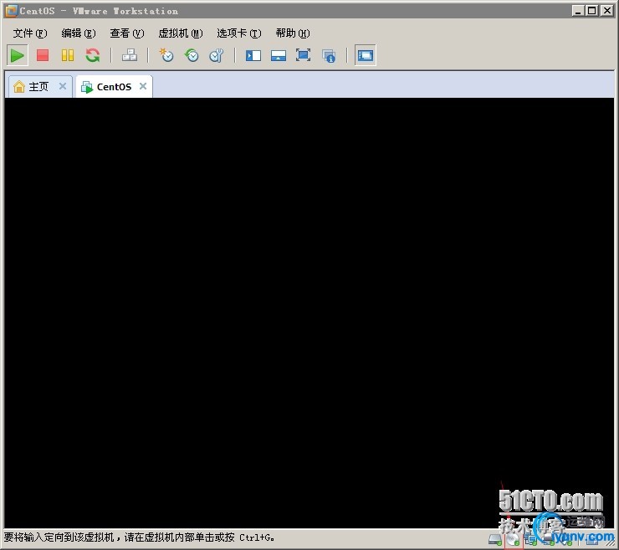Minimize the VMware Workstation window

578,11
